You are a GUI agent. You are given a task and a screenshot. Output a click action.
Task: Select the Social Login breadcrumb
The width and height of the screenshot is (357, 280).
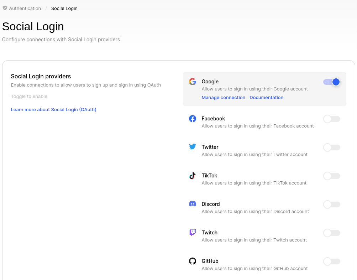(64, 9)
